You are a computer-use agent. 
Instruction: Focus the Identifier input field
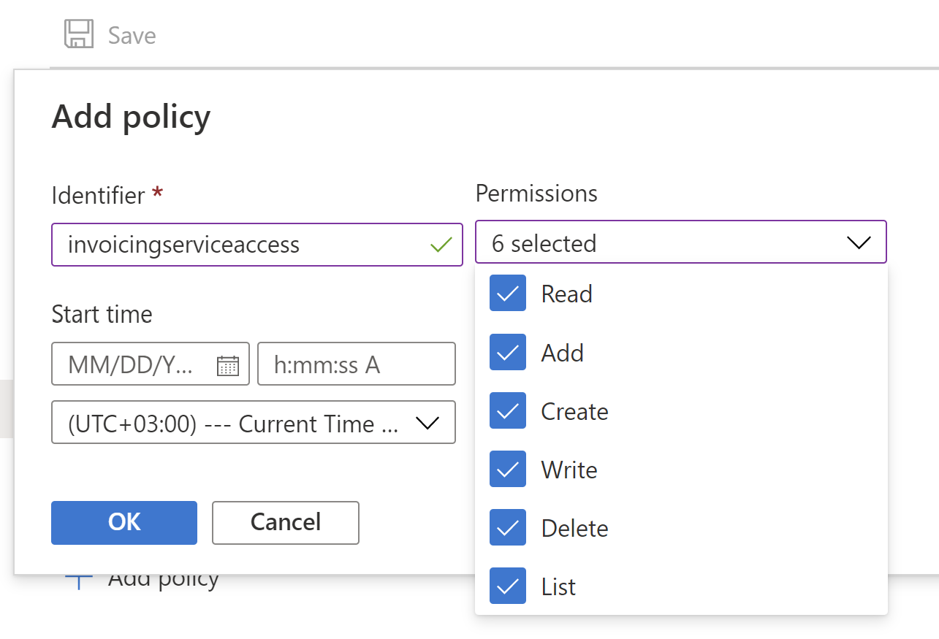[257, 244]
